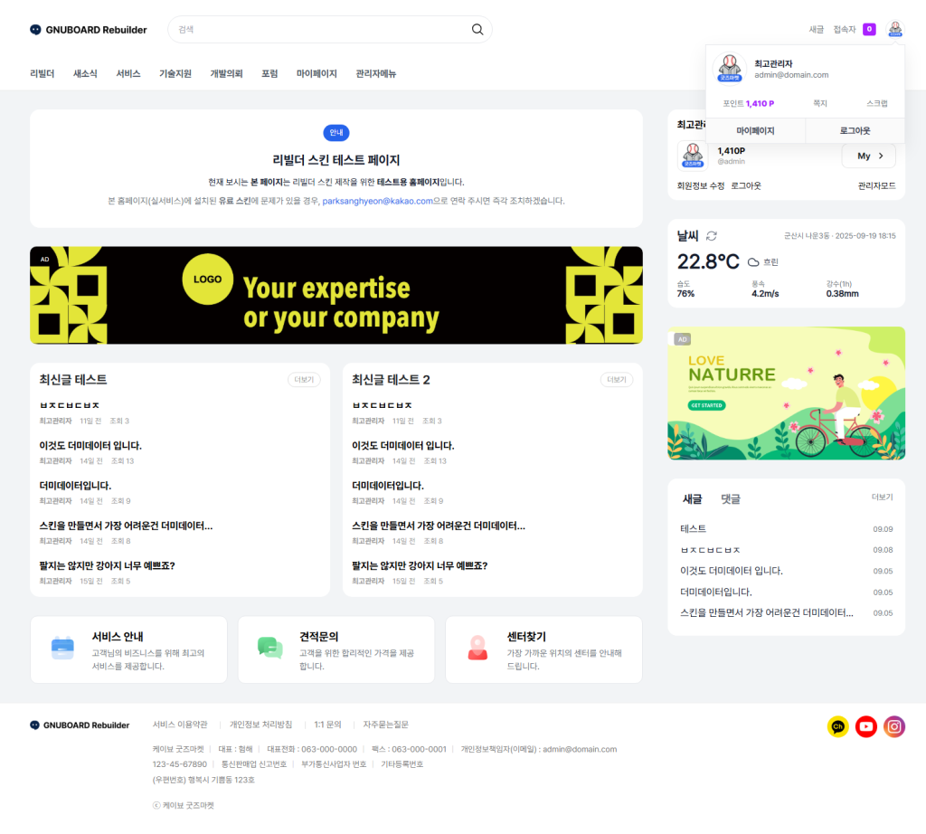Refresh the weather widget
Viewport: 926px width, 834px height.
[712, 236]
